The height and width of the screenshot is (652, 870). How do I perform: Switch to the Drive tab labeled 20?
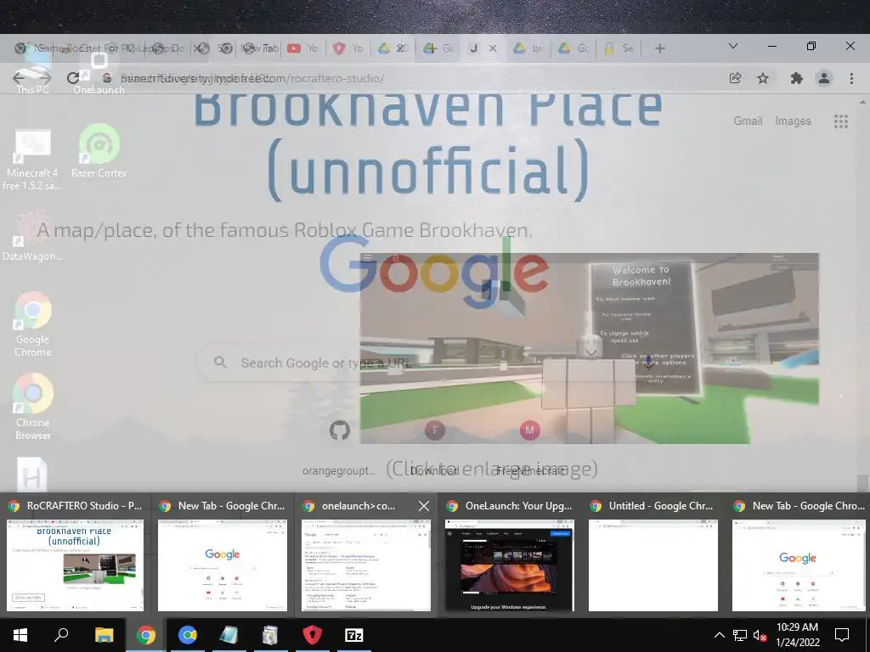point(393,48)
